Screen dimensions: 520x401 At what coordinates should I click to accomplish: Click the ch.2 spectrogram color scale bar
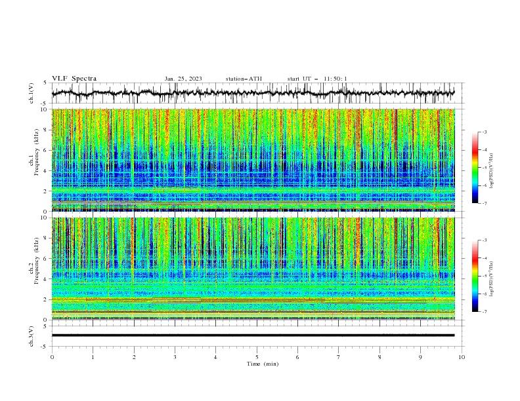coord(475,276)
